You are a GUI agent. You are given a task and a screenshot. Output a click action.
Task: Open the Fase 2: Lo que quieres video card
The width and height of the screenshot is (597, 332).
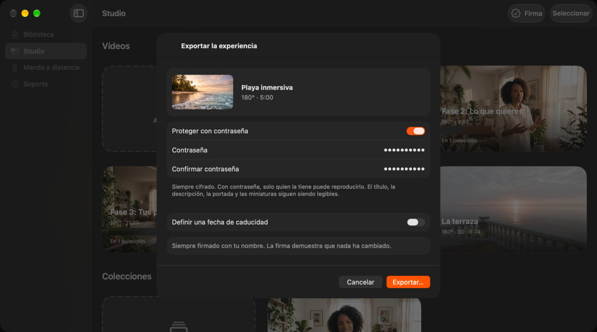[513, 109]
